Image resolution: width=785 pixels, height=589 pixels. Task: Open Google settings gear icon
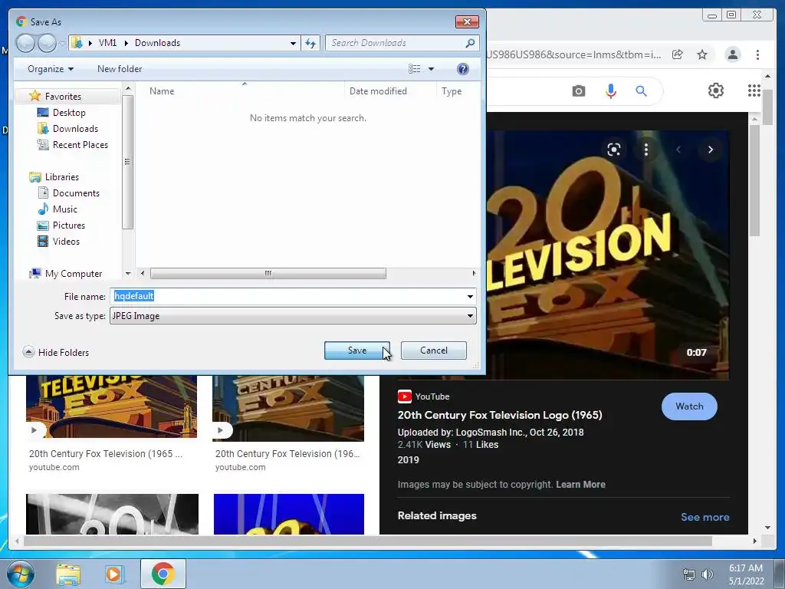716,90
